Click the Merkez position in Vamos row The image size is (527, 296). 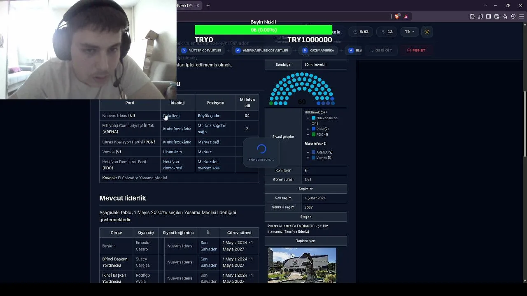click(205, 152)
